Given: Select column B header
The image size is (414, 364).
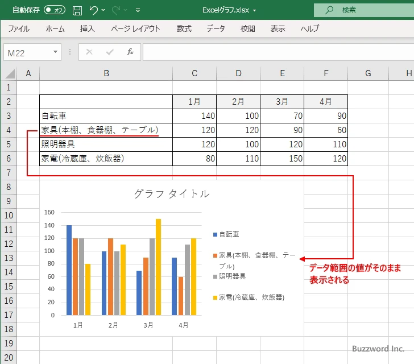Looking at the screenshot, I should 106,73.
